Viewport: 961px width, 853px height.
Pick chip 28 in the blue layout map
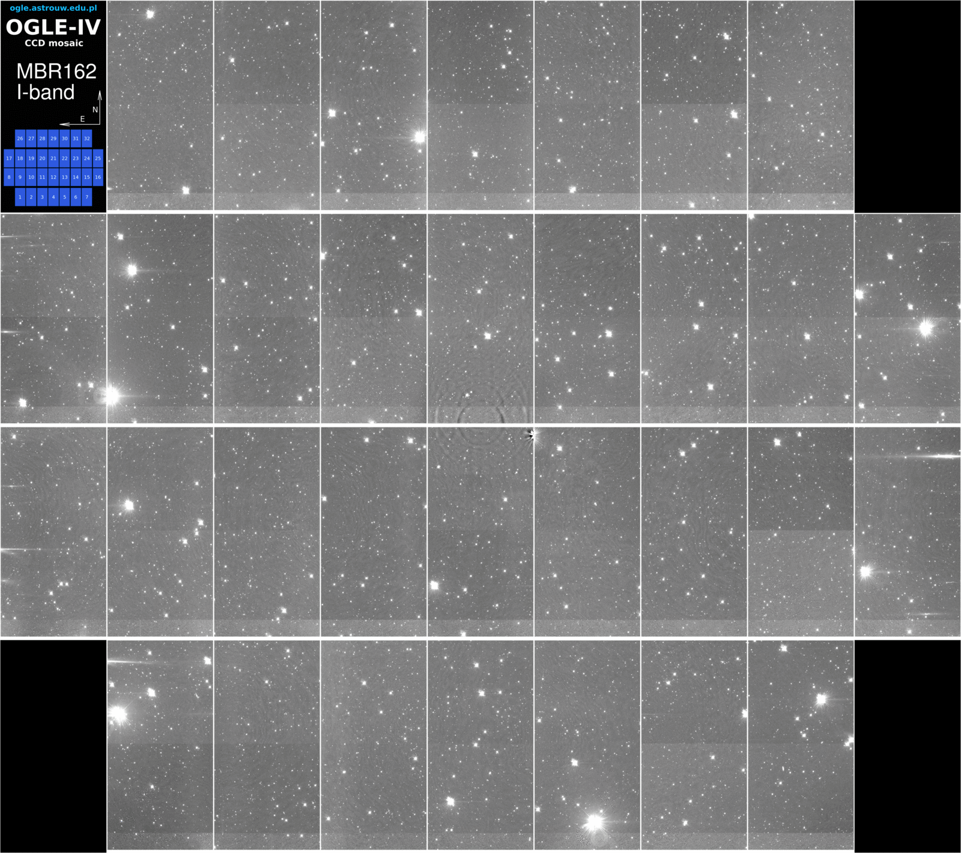tap(42, 139)
